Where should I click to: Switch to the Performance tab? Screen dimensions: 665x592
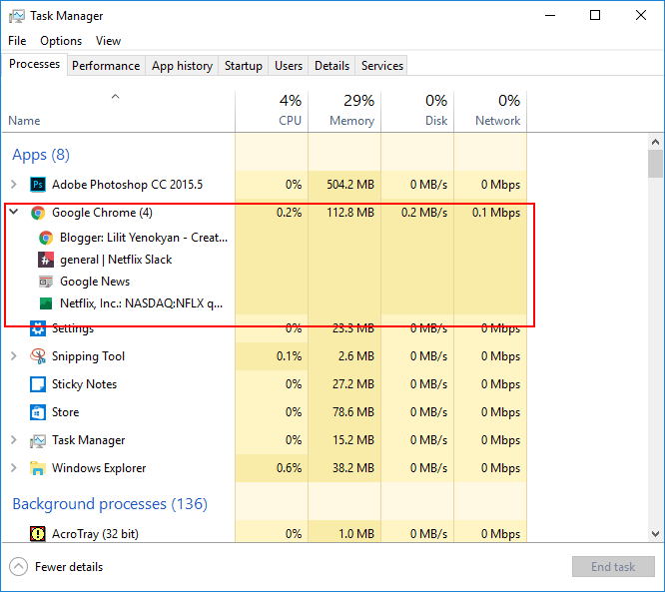(x=106, y=66)
